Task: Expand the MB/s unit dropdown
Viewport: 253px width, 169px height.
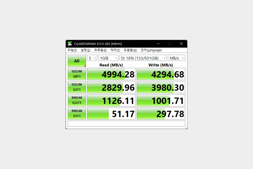Action: tap(177, 58)
